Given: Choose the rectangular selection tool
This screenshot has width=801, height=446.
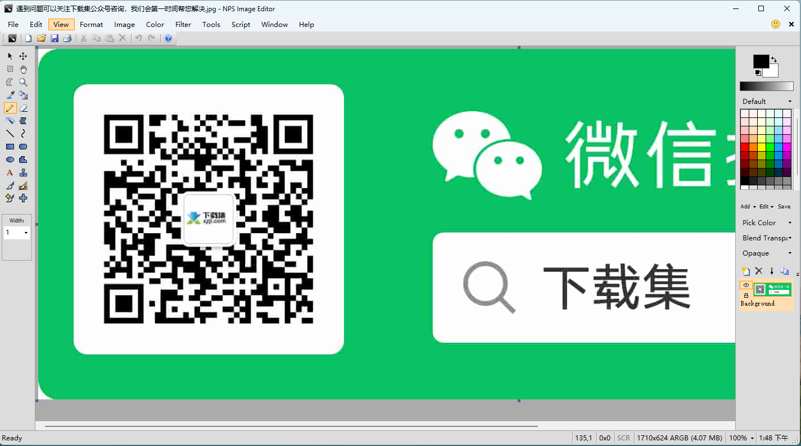Looking at the screenshot, I should [10, 69].
